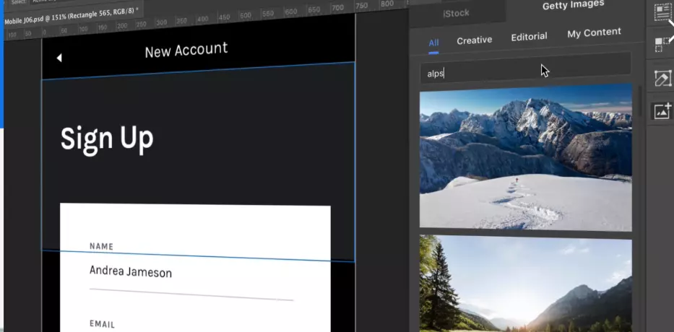This screenshot has width=674, height=332.
Task: Open the Creative filter tab
Action: [474, 40]
